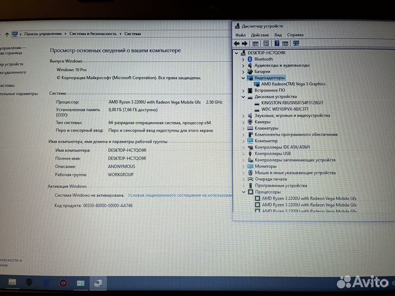This screenshot has height=296, width=395.
Task: Select the KINGSTON RBUSNS8154P3128GJ1 disk
Action: point(292,103)
